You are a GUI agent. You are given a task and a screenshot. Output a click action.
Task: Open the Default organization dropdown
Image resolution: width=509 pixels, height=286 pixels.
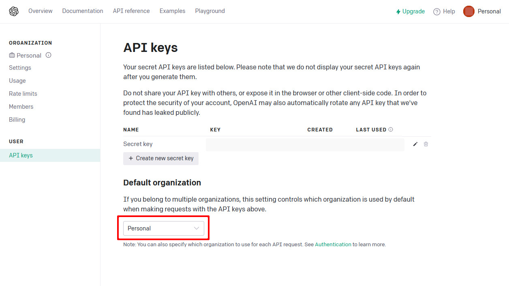163,228
